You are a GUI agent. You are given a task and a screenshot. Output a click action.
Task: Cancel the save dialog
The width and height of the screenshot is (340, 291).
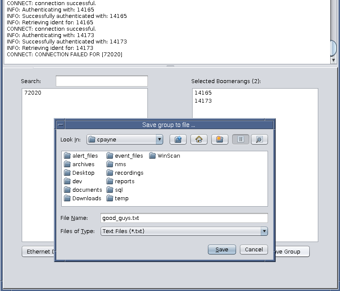click(254, 250)
